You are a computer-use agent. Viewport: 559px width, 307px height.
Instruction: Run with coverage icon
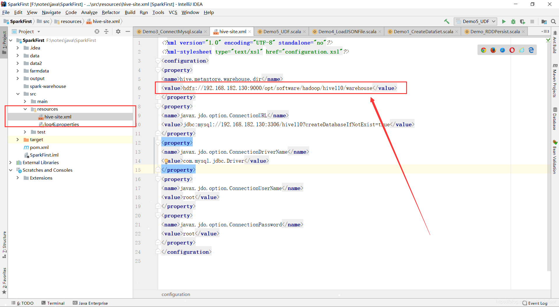tap(523, 22)
